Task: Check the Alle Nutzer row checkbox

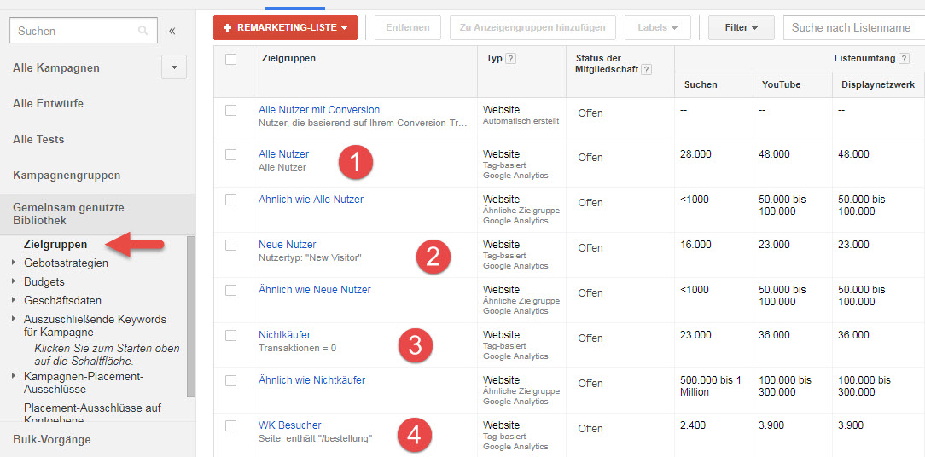Action: tap(230, 154)
